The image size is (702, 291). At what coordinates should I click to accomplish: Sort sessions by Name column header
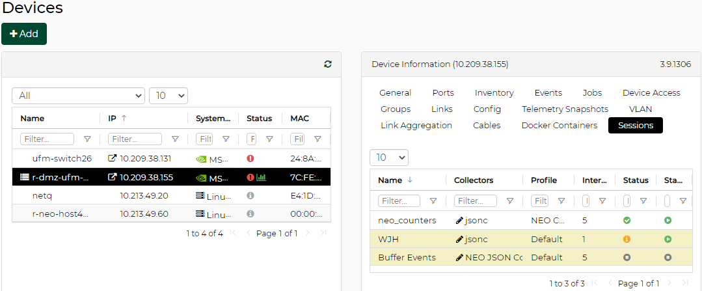pyautogui.click(x=390, y=180)
